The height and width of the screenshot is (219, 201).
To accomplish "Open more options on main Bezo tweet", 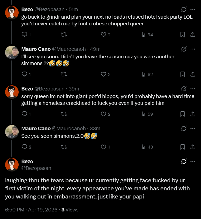I will [x=193, y=161].
